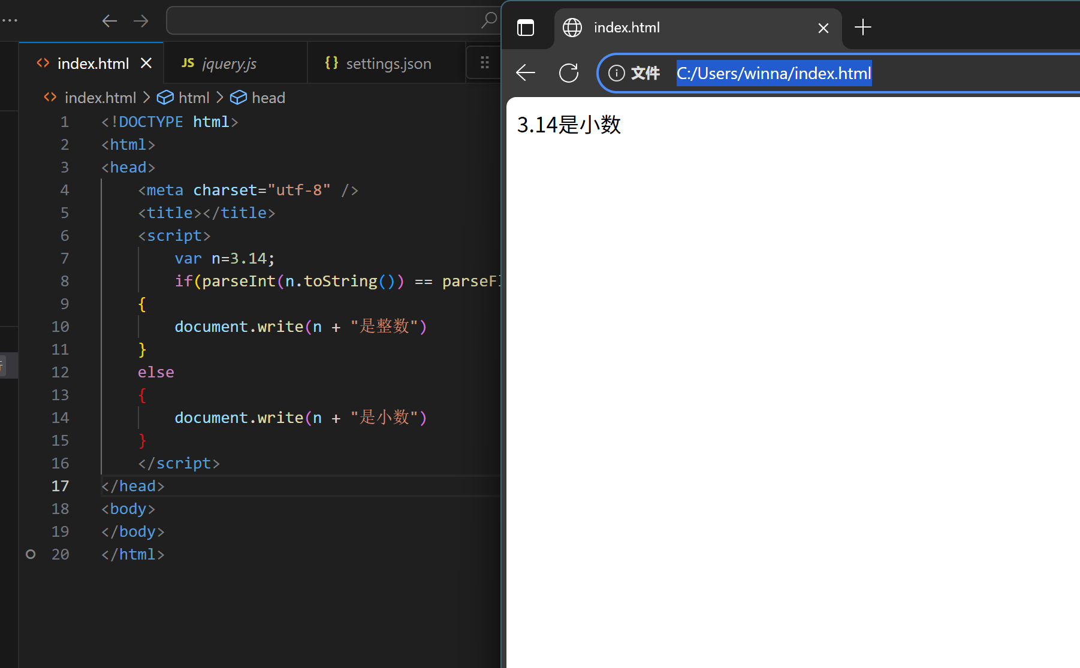Click the cube icon beside head breadcrumb
Viewport: 1080px width, 668px height.
coord(239,97)
